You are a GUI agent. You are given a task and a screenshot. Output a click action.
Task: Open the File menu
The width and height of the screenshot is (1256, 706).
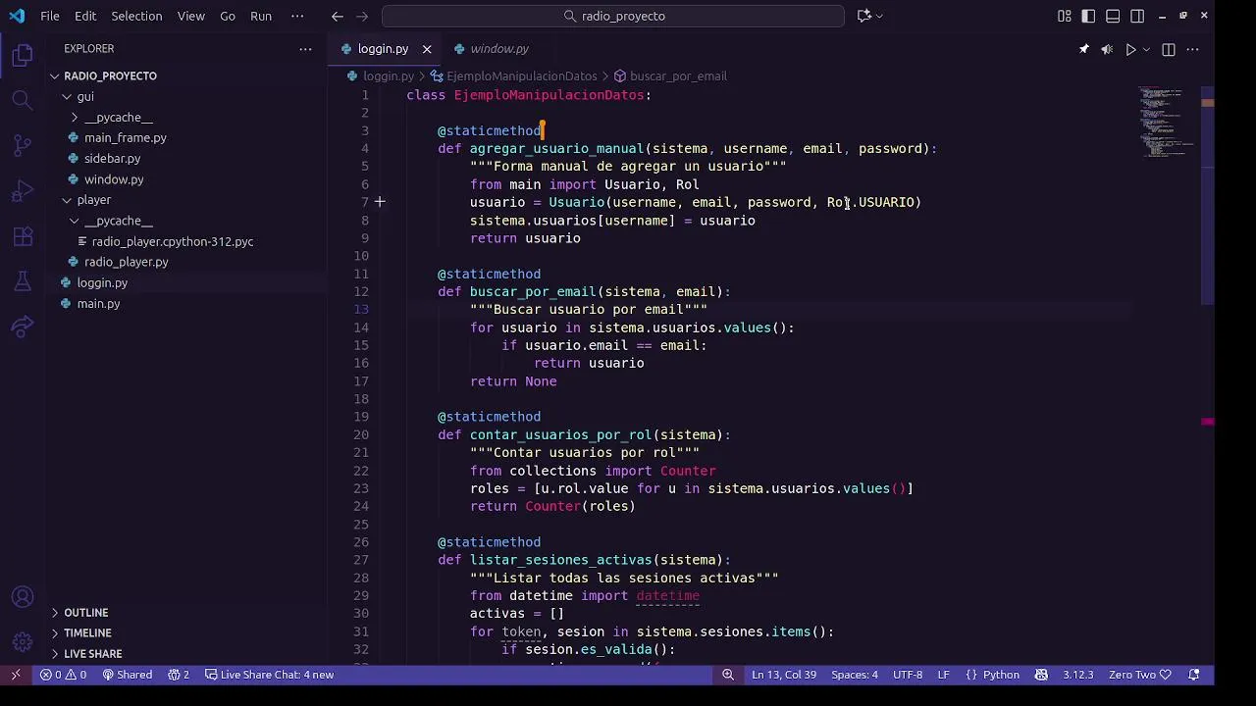tap(50, 16)
